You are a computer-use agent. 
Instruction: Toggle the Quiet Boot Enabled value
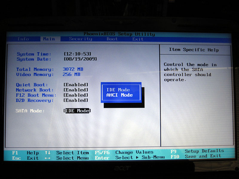76,85
